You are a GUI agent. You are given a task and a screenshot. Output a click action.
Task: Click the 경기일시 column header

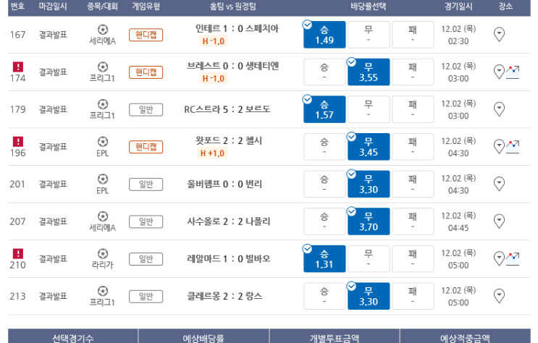[x=458, y=7]
